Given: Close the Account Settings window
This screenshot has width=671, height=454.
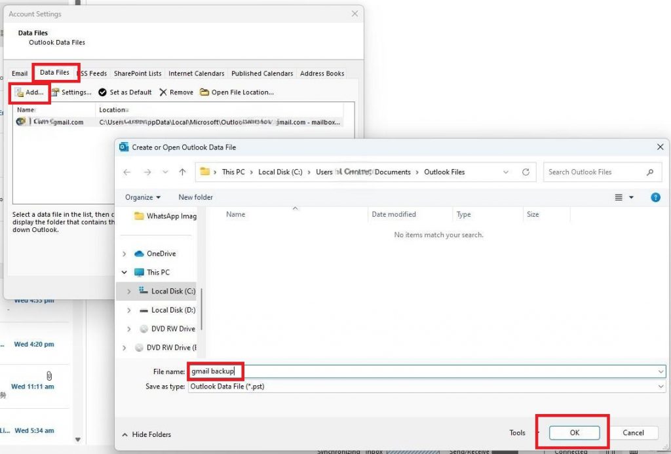Looking at the screenshot, I should (355, 14).
